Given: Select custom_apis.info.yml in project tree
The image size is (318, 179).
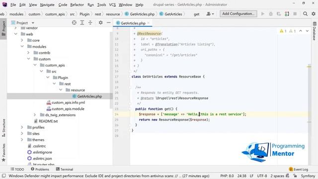Looking at the screenshot, I should click(68, 102).
